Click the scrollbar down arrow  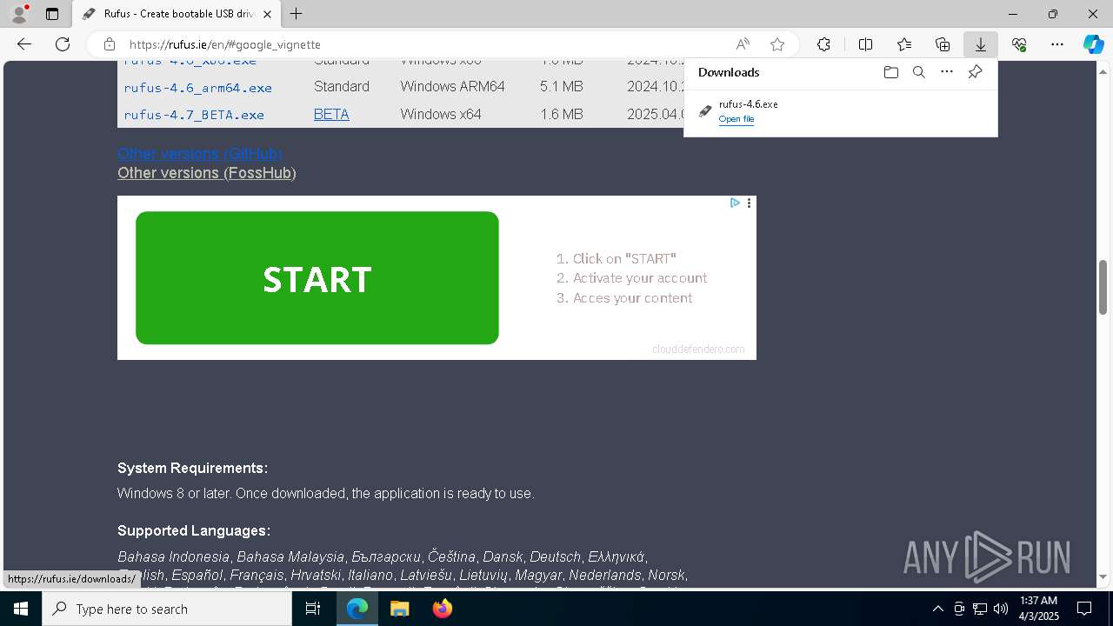click(x=1103, y=576)
